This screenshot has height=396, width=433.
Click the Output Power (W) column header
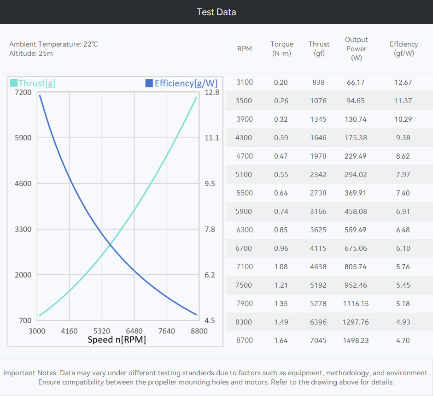(356, 49)
